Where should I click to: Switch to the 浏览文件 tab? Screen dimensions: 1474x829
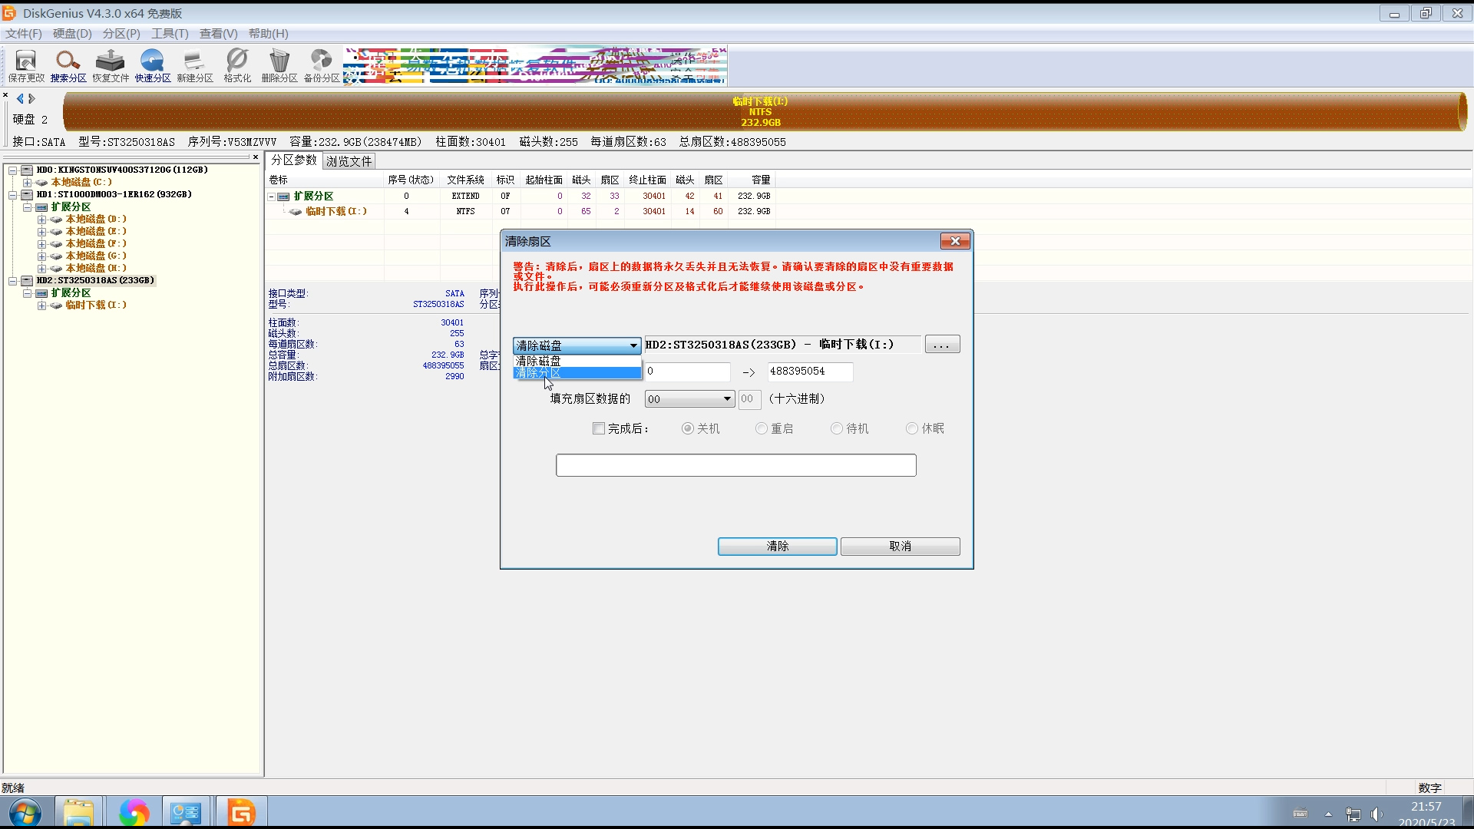349,161
